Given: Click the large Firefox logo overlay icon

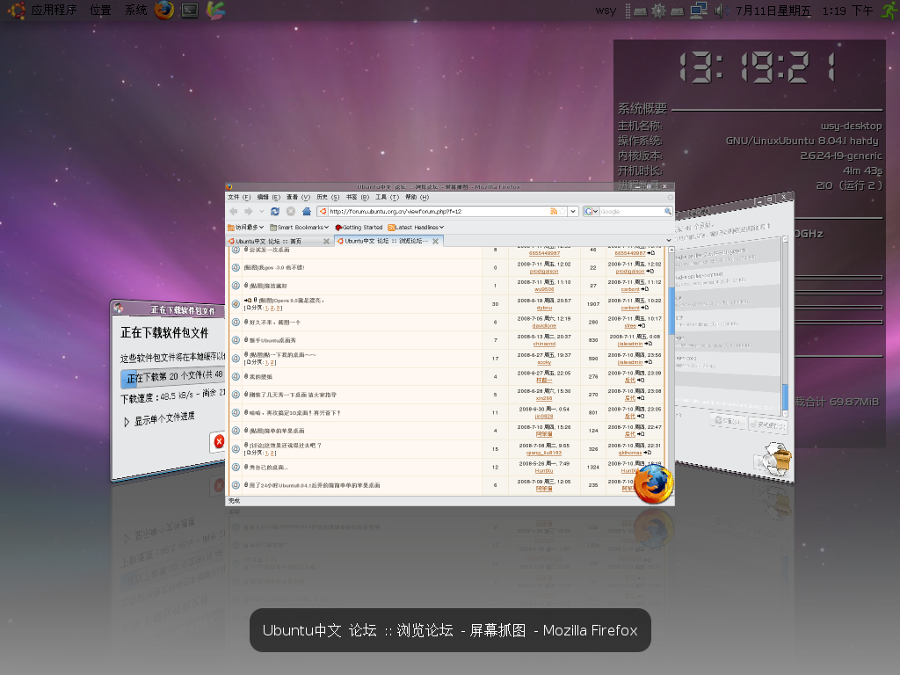Looking at the screenshot, I should (654, 484).
